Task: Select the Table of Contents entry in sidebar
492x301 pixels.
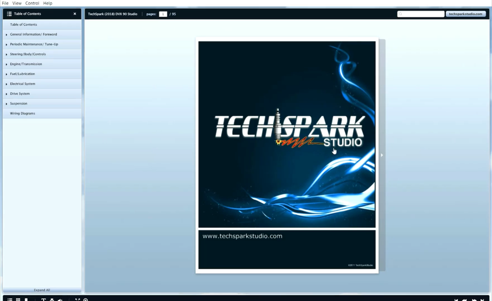Action: 42,25
